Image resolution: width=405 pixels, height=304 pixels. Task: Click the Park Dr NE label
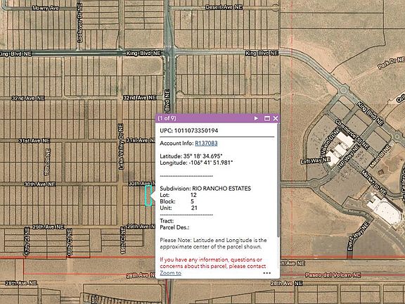tap(392, 63)
